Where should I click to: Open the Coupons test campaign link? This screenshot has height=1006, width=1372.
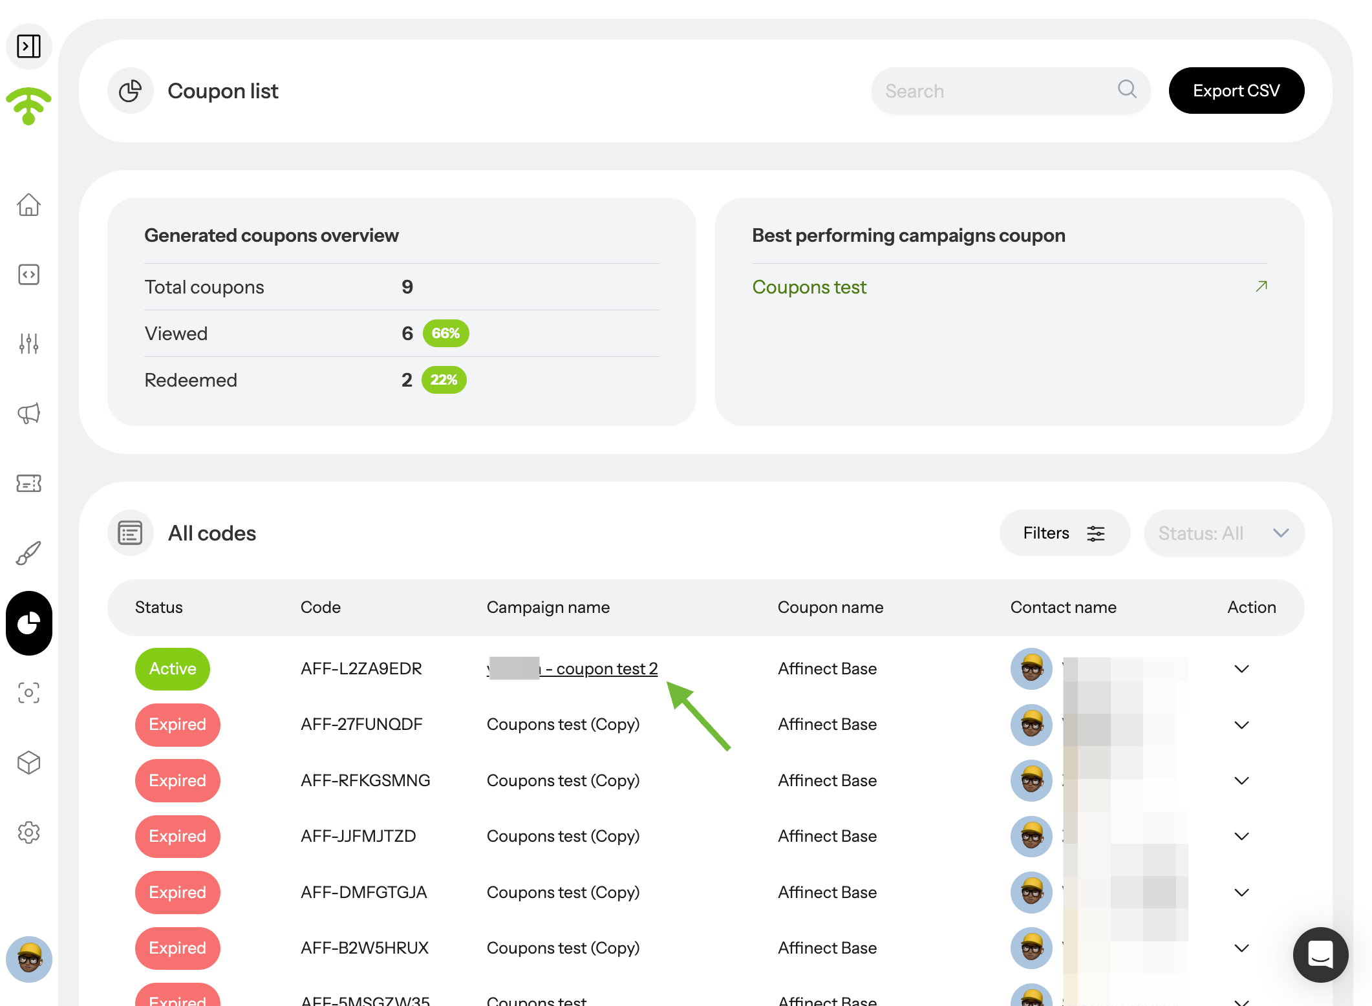pos(809,287)
